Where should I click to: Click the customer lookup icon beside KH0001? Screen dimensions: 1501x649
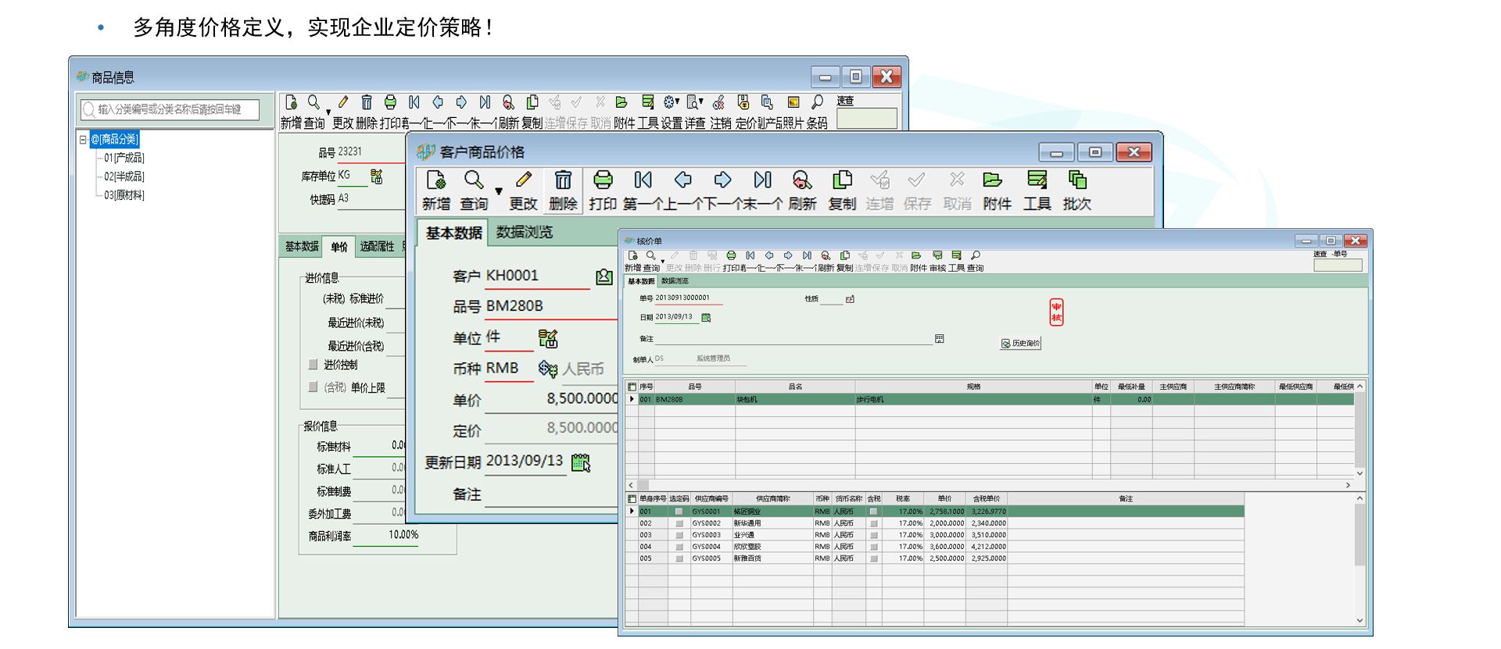click(604, 276)
